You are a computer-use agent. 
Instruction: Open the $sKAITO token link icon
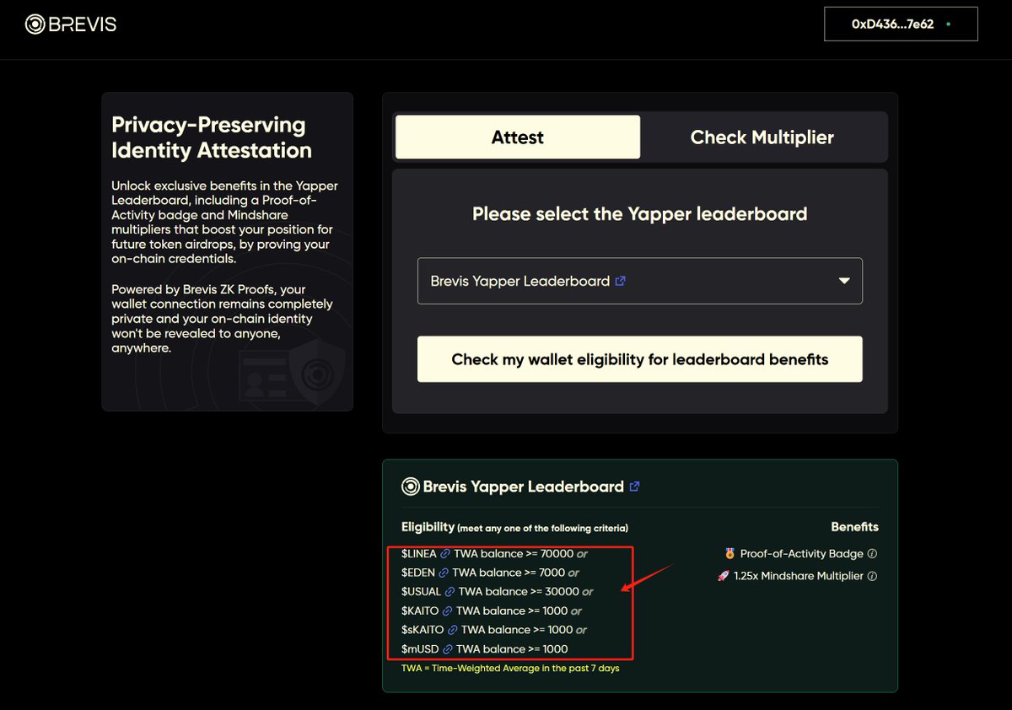point(452,630)
